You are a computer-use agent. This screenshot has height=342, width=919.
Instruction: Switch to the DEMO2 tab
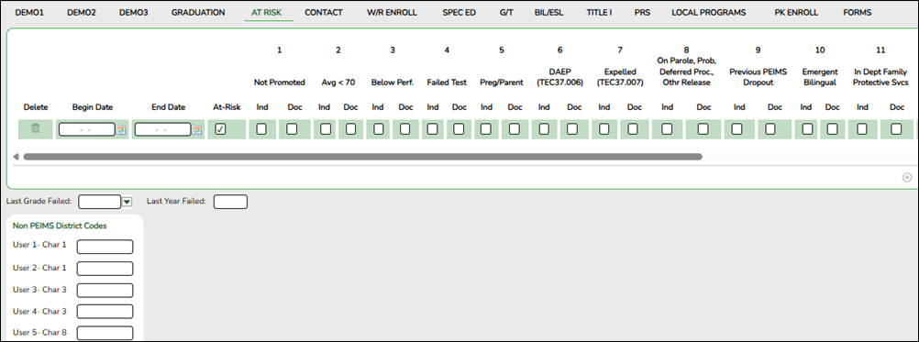(x=82, y=12)
